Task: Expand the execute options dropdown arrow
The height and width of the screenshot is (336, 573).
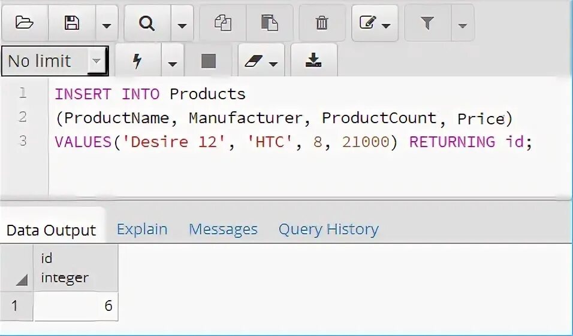Action: click(173, 63)
